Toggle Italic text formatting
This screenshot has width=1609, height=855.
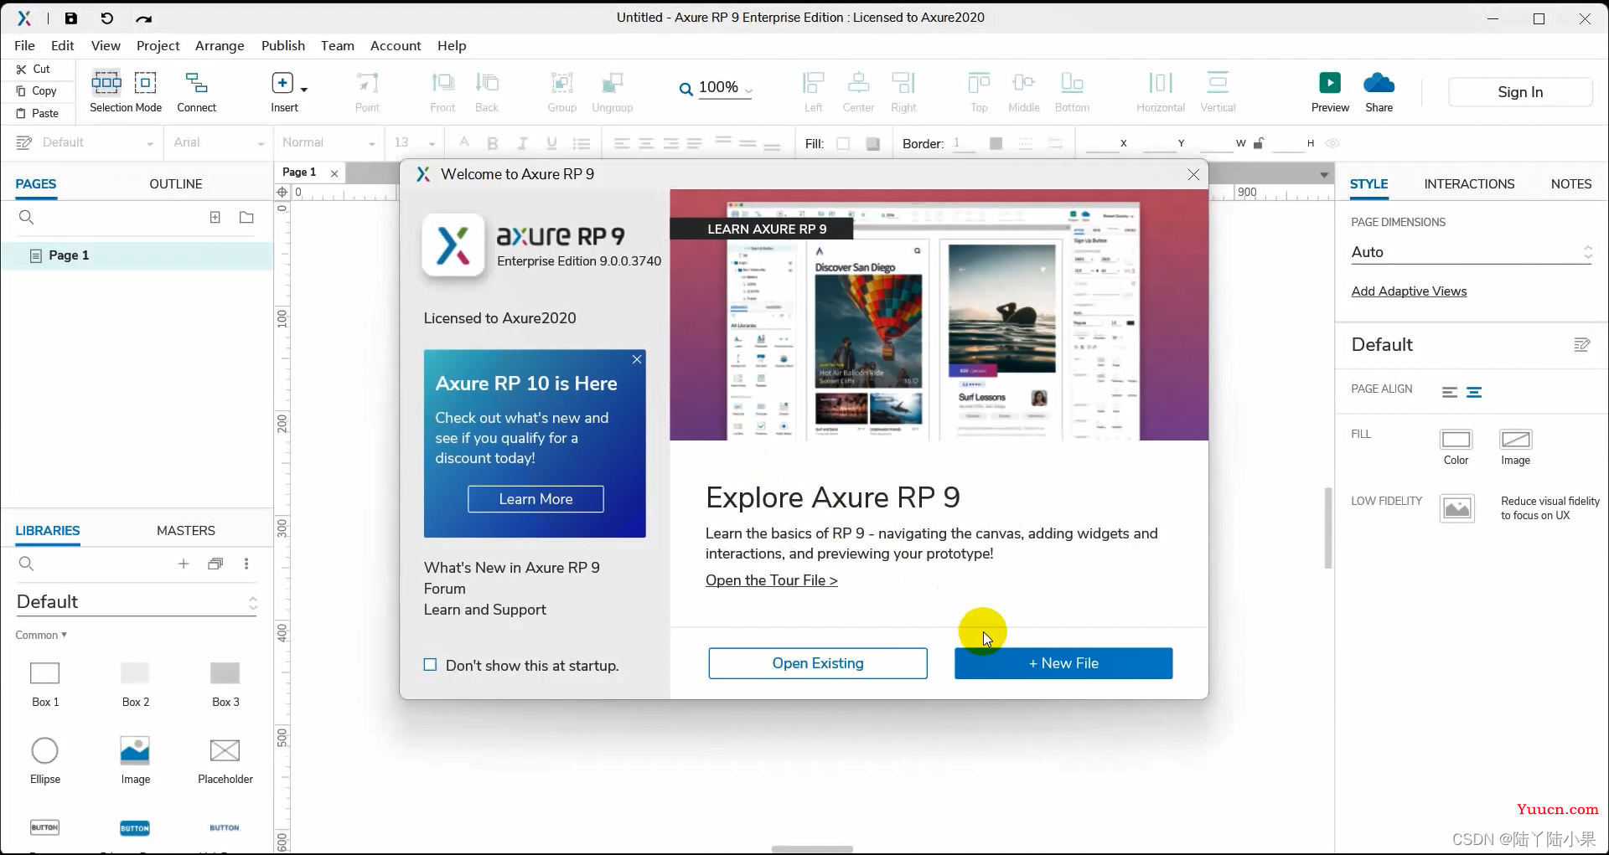click(522, 143)
